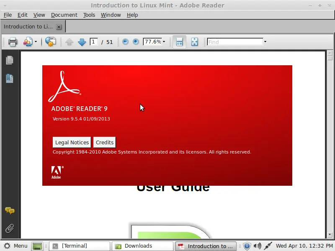Click the Print toolbar icon
This screenshot has width=335, height=251.
tap(13, 42)
